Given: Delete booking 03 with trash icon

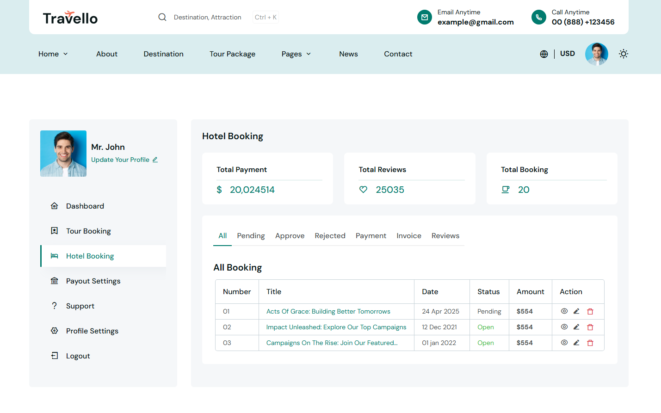Looking at the screenshot, I should tap(590, 343).
